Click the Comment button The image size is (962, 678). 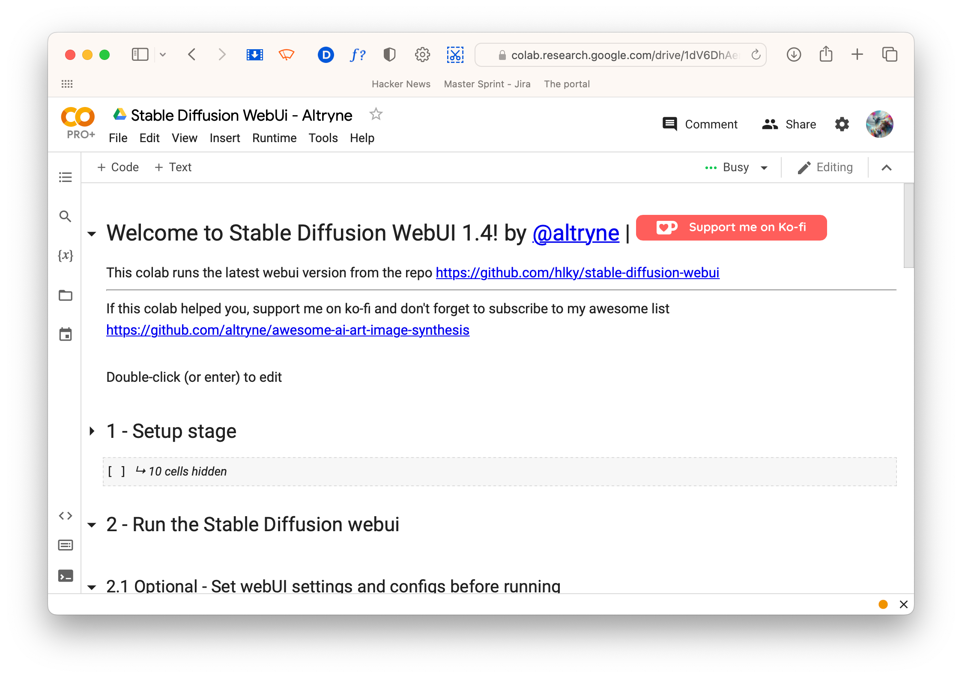coord(699,124)
